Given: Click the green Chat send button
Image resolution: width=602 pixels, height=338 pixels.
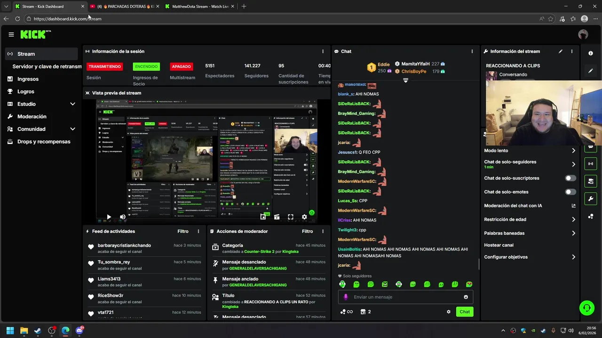Looking at the screenshot, I should click(465, 312).
